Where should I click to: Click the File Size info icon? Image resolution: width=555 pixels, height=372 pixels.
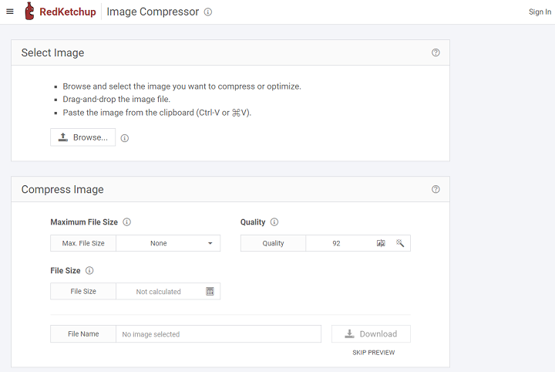[89, 271]
